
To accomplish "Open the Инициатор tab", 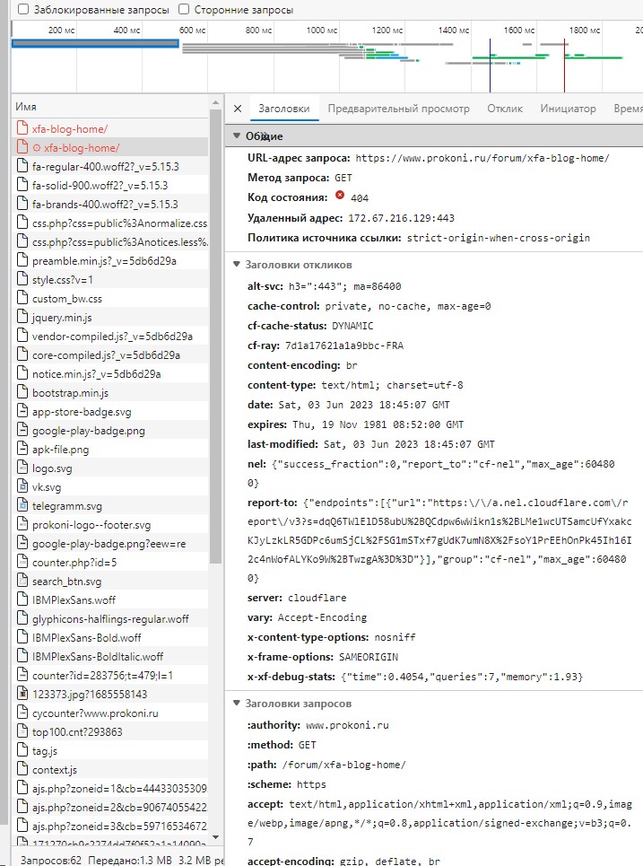I will click(568, 109).
